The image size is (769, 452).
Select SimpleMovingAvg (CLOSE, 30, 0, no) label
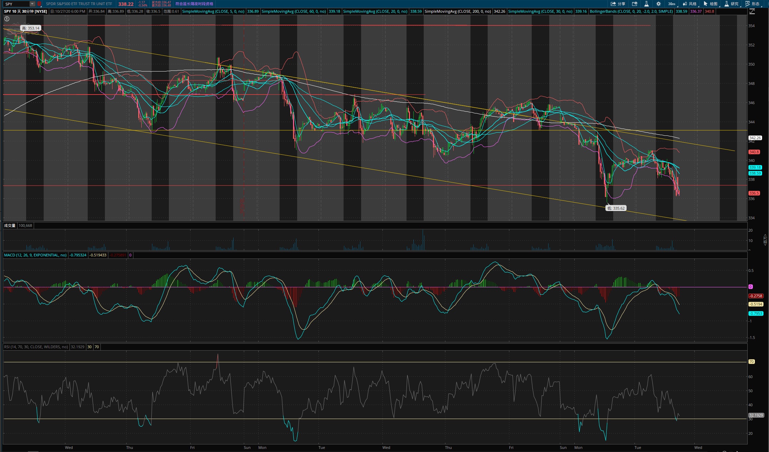coord(540,11)
